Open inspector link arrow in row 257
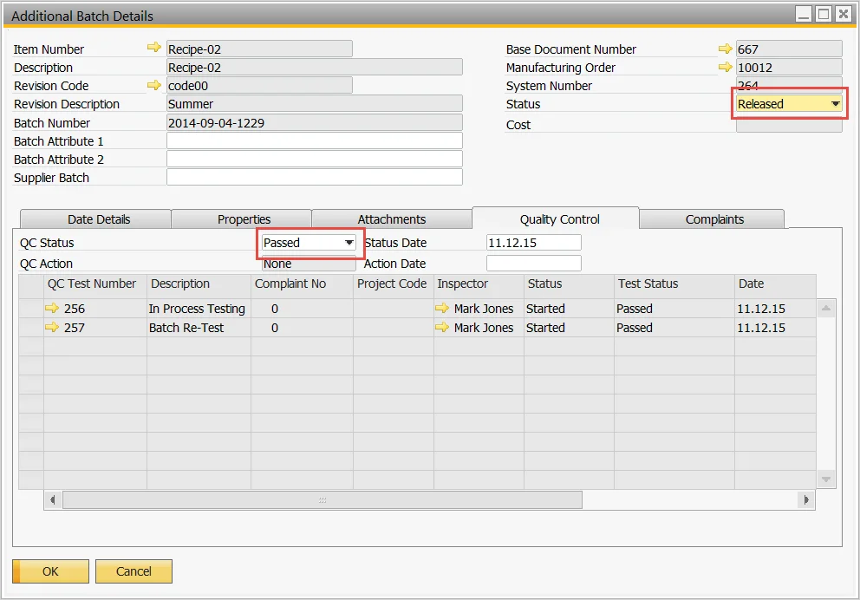The image size is (860, 600). (x=442, y=328)
